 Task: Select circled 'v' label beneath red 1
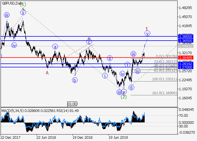(147, 34)
